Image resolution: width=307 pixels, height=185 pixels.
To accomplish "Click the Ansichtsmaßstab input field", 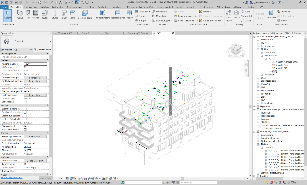I will click(x=35, y=64).
